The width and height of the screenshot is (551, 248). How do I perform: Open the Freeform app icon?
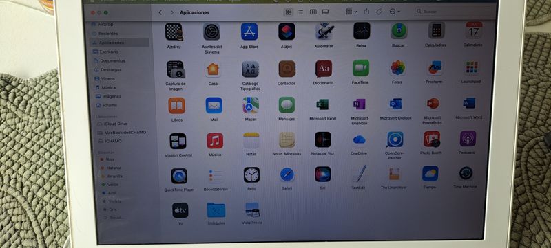coord(435,67)
